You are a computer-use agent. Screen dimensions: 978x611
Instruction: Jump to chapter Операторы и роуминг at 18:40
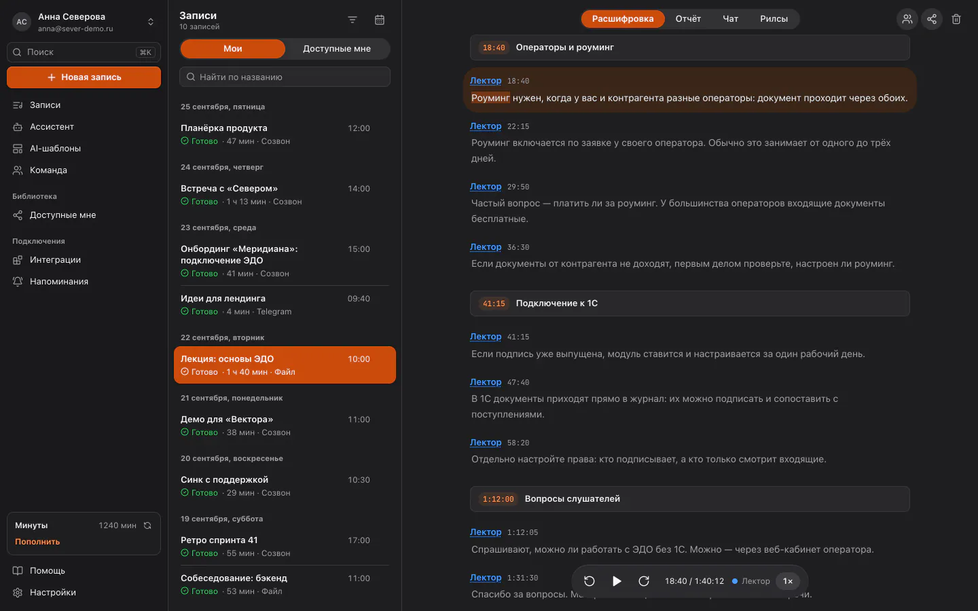[690, 48]
